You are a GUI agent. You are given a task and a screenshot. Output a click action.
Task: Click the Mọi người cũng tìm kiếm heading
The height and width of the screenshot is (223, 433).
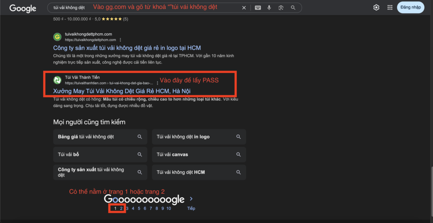(x=89, y=122)
